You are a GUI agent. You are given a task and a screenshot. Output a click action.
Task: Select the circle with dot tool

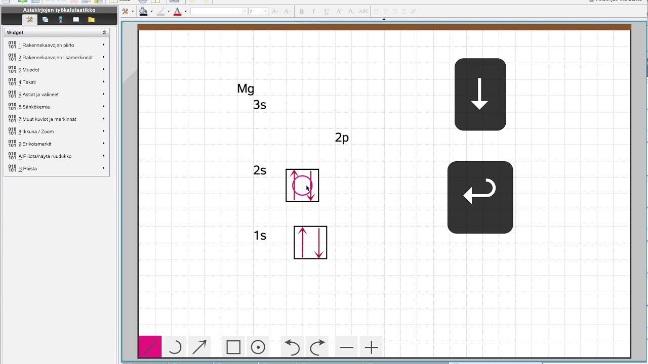(258, 347)
